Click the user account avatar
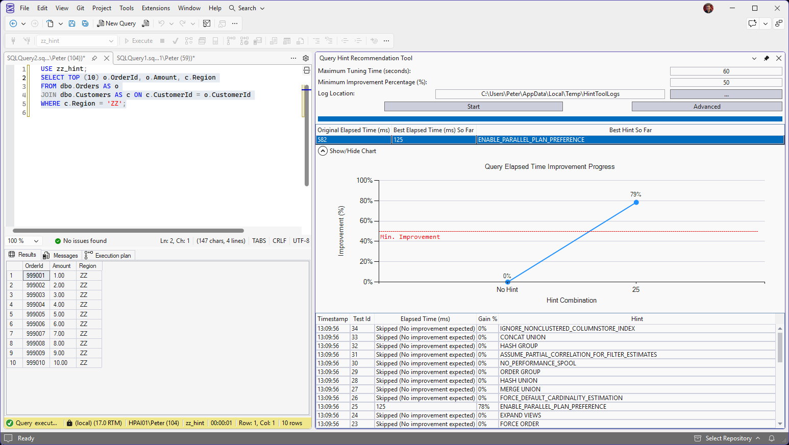This screenshot has width=789, height=445. pyautogui.click(x=708, y=8)
